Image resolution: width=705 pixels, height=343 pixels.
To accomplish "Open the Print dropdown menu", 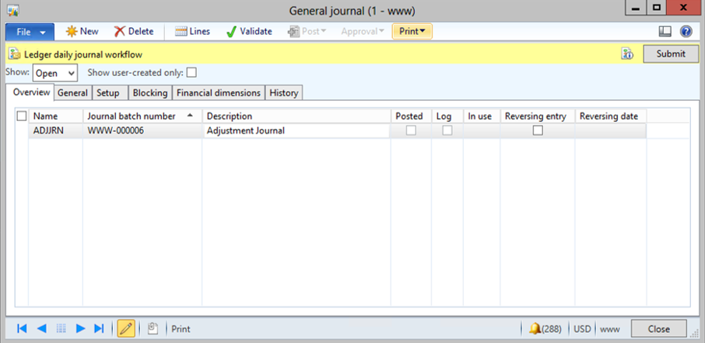I will click(x=412, y=32).
